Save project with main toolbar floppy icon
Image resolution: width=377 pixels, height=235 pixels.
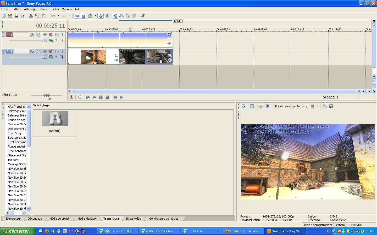coord(16,16)
